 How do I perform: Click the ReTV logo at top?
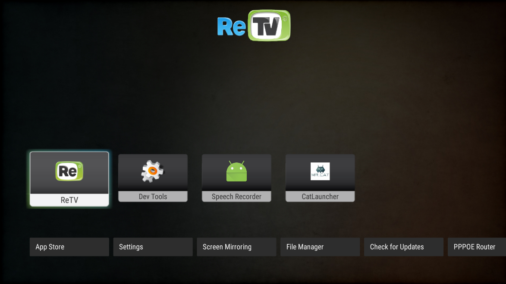(254, 25)
